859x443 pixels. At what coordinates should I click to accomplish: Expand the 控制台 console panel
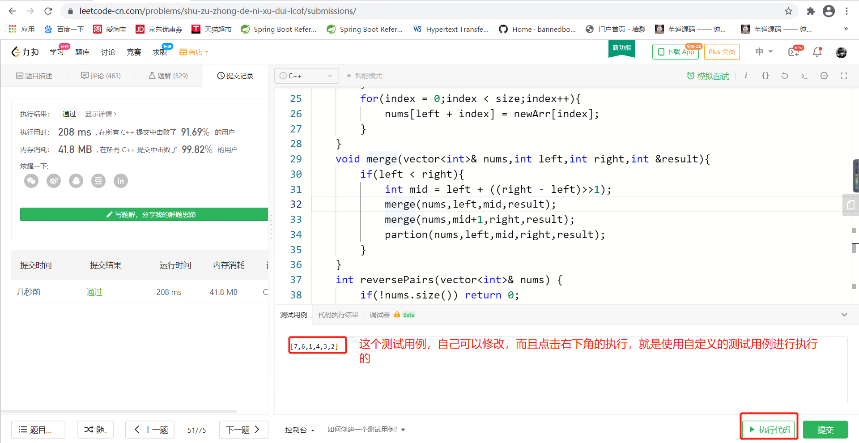300,430
